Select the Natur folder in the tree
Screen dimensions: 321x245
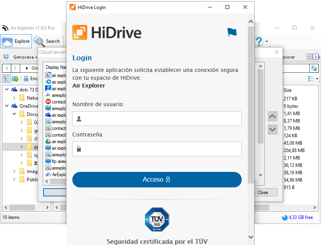[28, 98]
